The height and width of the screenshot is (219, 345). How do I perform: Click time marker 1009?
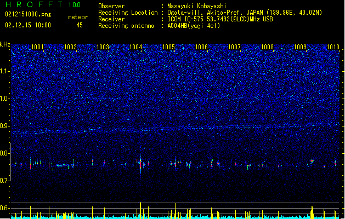[300, 47]
